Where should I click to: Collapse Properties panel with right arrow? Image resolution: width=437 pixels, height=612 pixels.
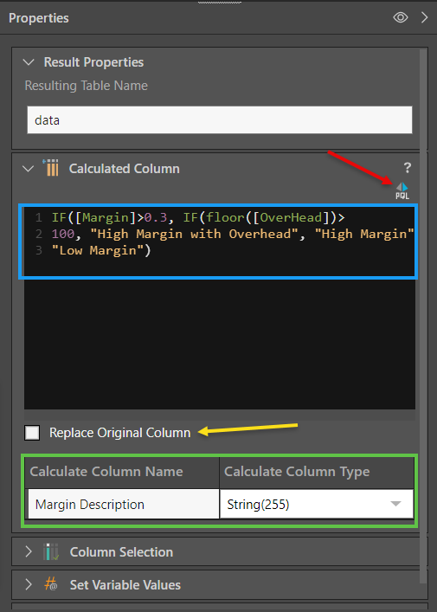[425, 17]
